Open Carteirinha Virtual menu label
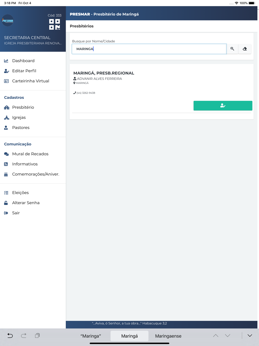Image resolution: width=259 pixels, height=346 pixels. tap(31, 81)
